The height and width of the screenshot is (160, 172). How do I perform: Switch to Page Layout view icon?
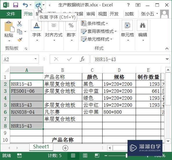[x=85, y=156]
